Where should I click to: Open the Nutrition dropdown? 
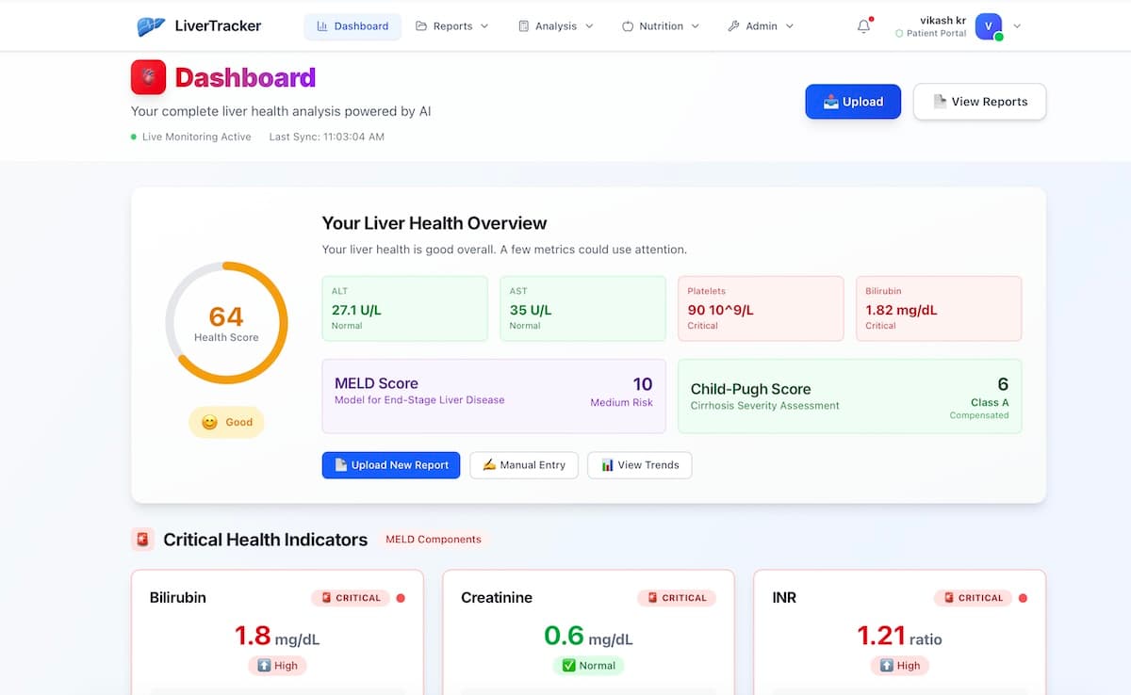point(660,25)
